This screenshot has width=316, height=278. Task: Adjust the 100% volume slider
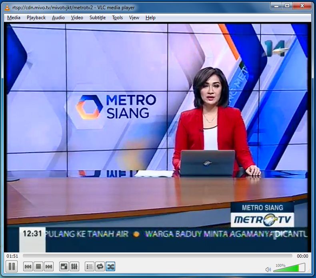[x=289, y=268]
